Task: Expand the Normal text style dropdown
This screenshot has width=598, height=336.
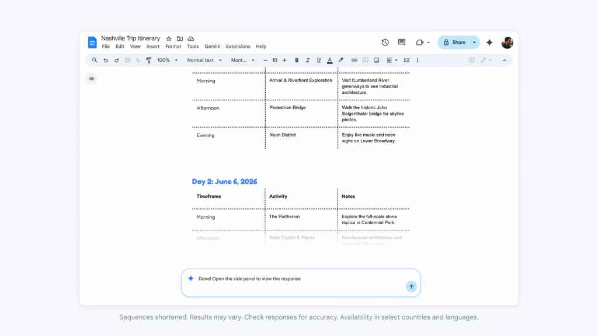Action: (204, 60)
